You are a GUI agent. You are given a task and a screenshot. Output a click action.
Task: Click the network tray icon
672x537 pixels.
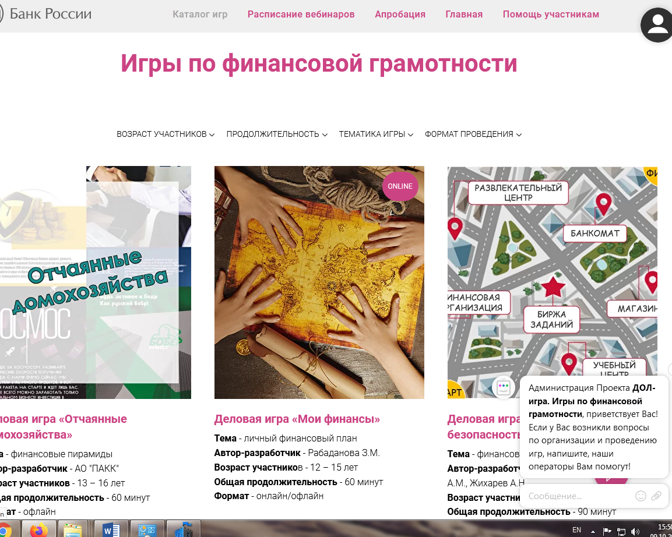621,531
